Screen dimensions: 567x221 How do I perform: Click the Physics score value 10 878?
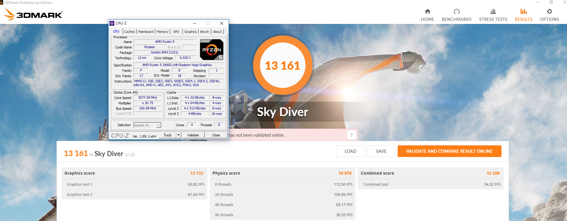[345, 173]
